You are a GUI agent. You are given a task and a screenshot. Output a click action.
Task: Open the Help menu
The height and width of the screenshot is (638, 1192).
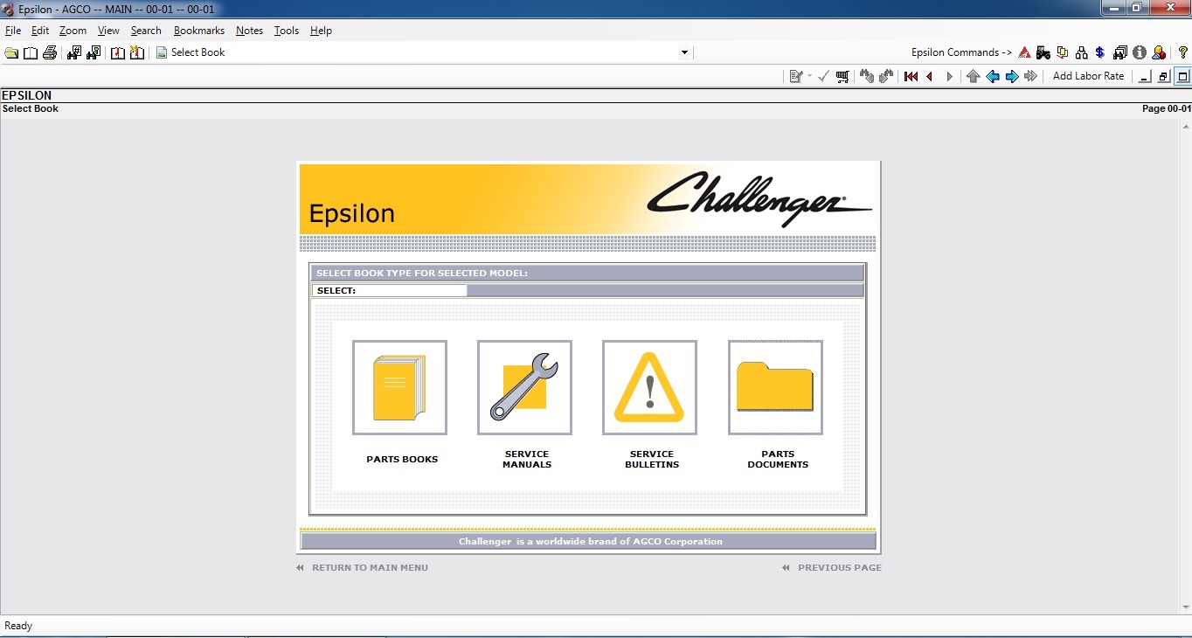(x=321, y=31)
